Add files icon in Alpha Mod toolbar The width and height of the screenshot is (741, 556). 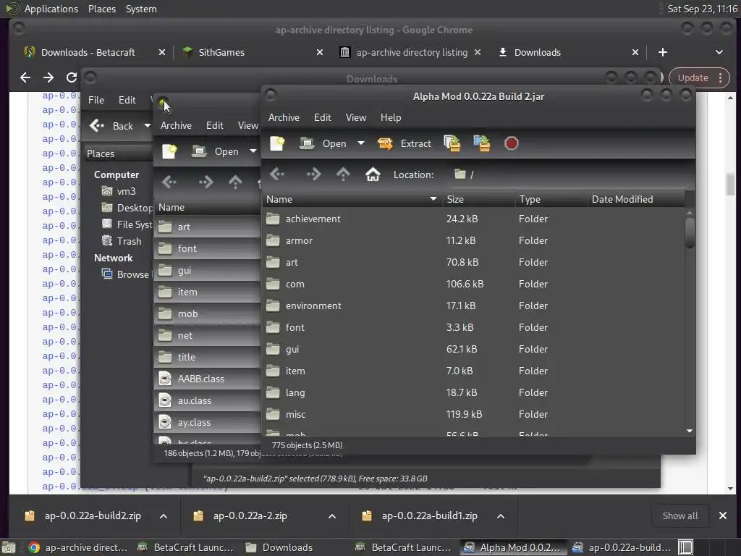pyautogui.click(x=452, y=143)
